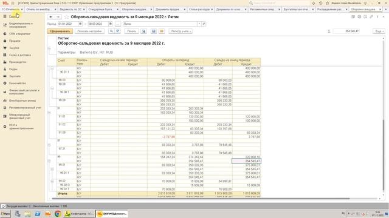The height and width of the screenshot is (218, 389).
Task: Open Внеоборотные активы section
Action: (x=22, y=101)
